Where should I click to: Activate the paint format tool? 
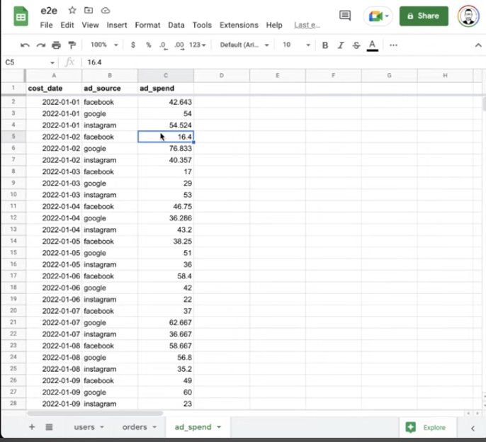[x=72, y=45]
